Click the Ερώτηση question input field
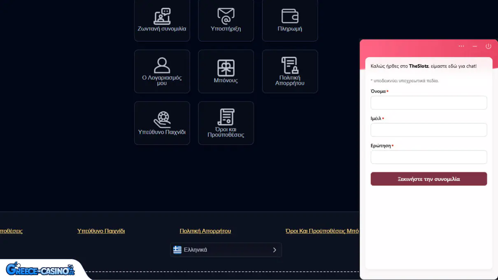Image resolution: width=498 pixels, height=280 pixels. click(x=428, y=157)
